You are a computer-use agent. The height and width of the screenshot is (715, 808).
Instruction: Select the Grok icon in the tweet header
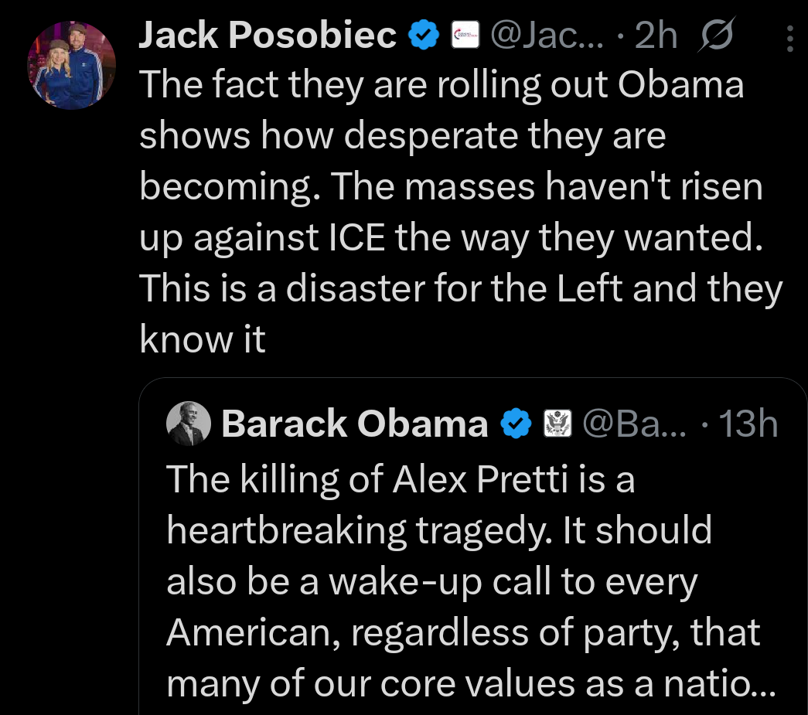[715, 33]
